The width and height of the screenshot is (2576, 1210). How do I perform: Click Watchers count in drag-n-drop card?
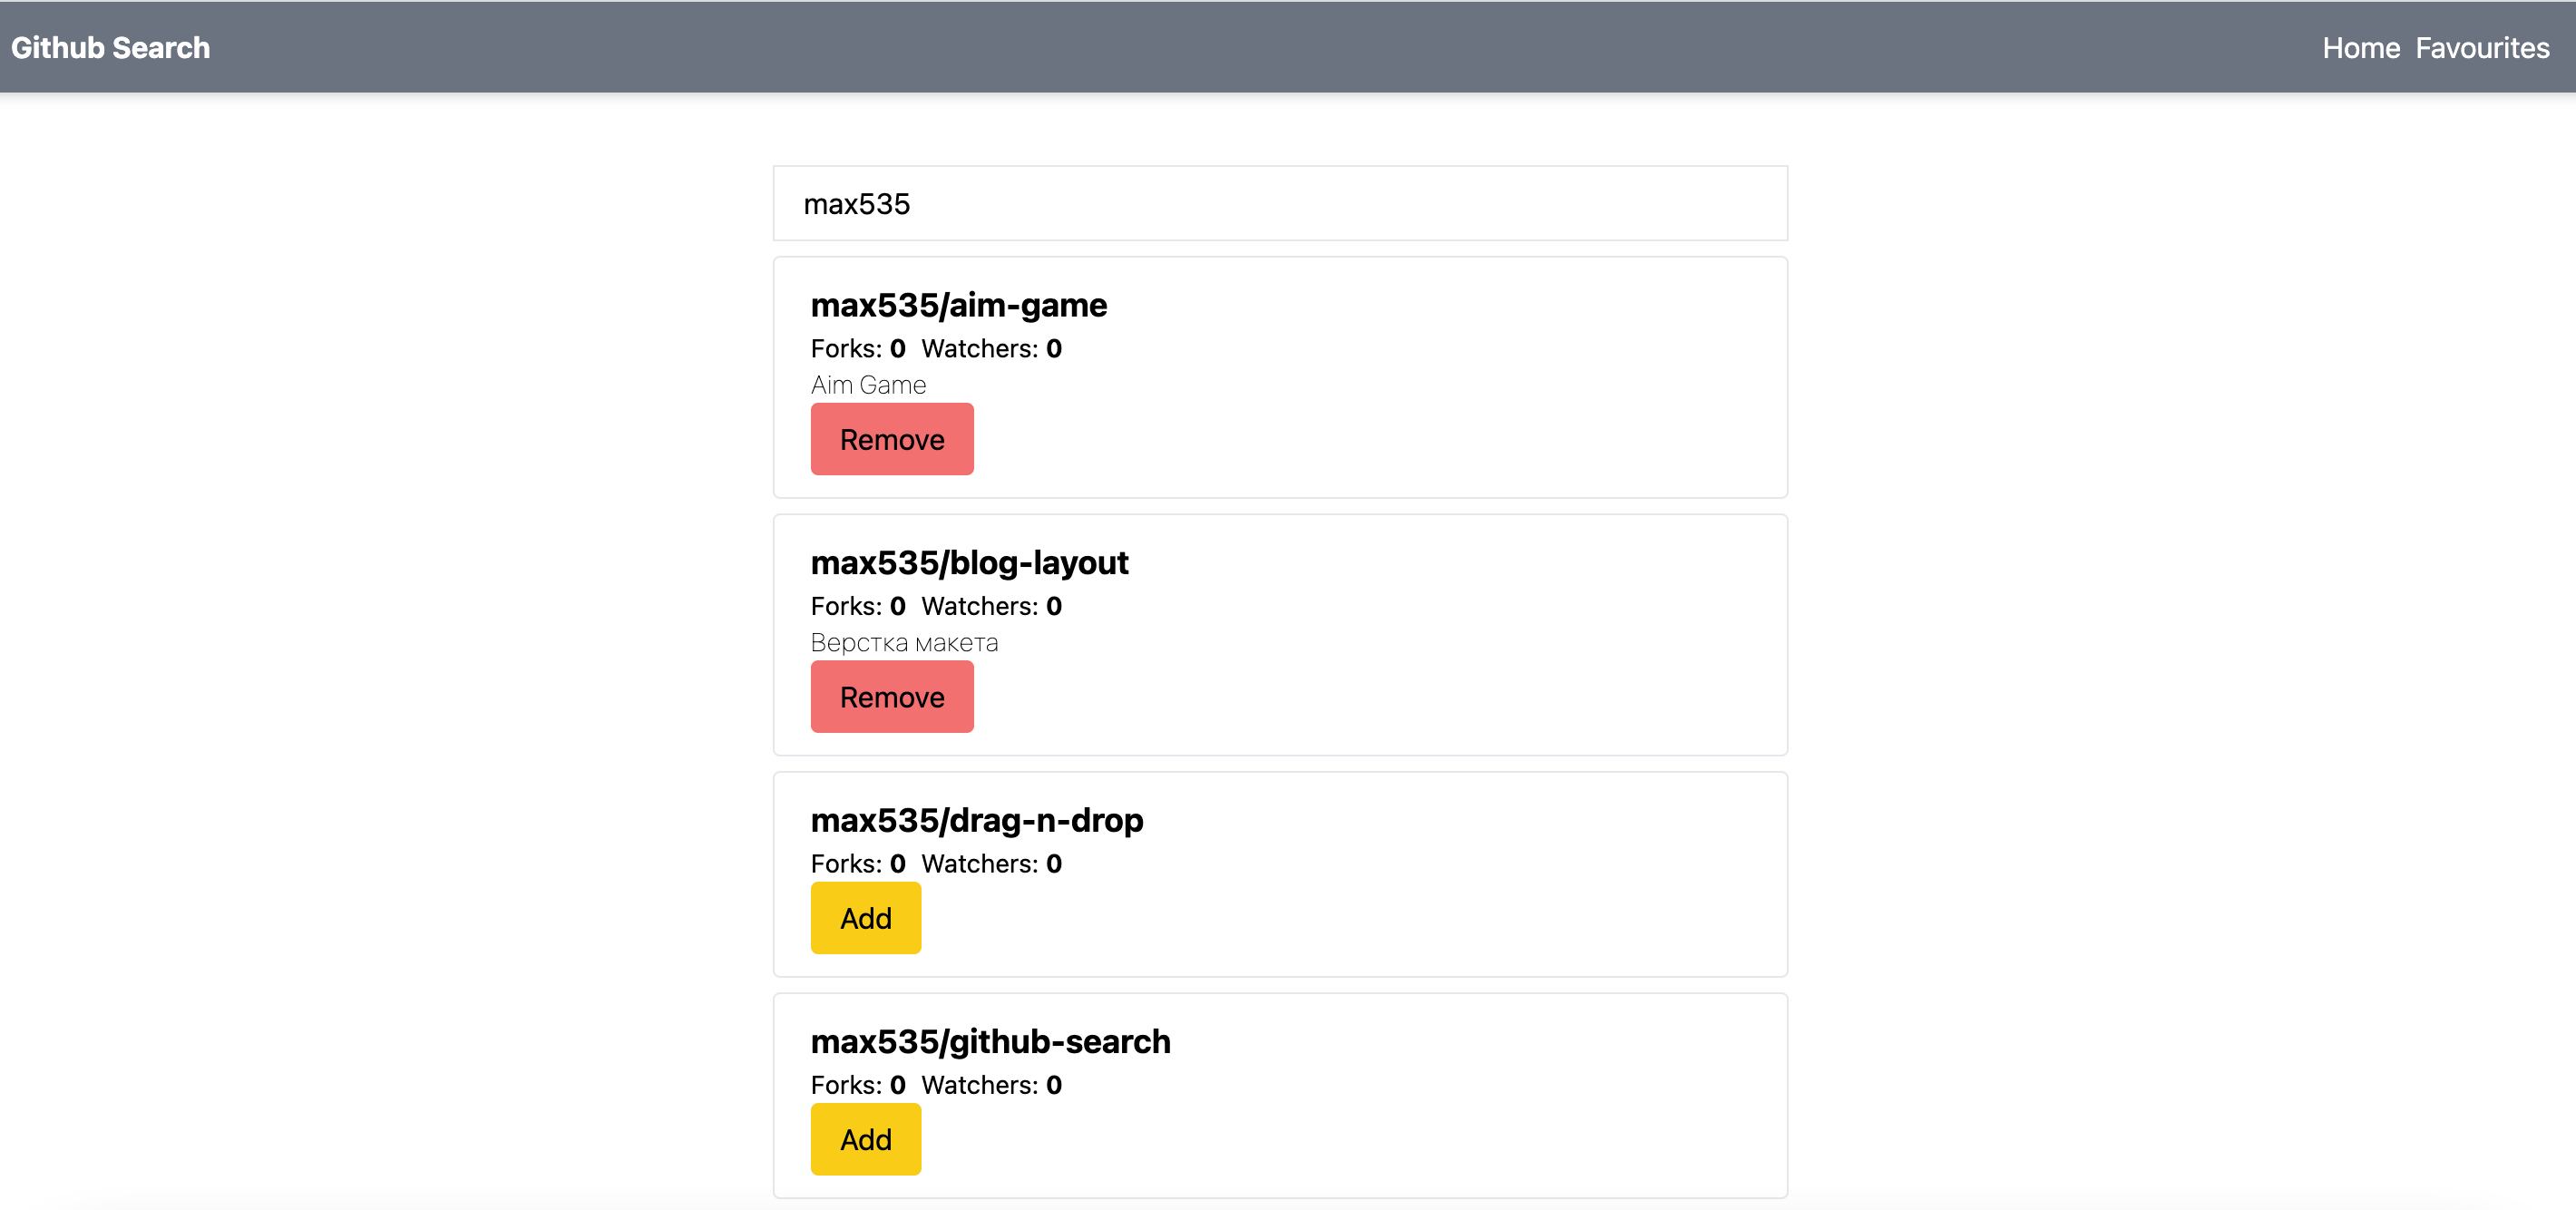[991, 864]
